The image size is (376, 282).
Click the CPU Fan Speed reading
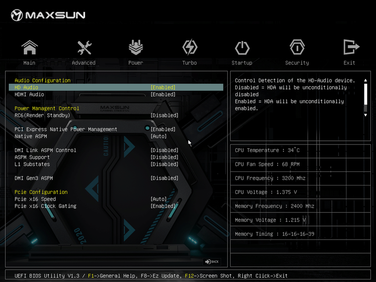(x=267, y=164)
